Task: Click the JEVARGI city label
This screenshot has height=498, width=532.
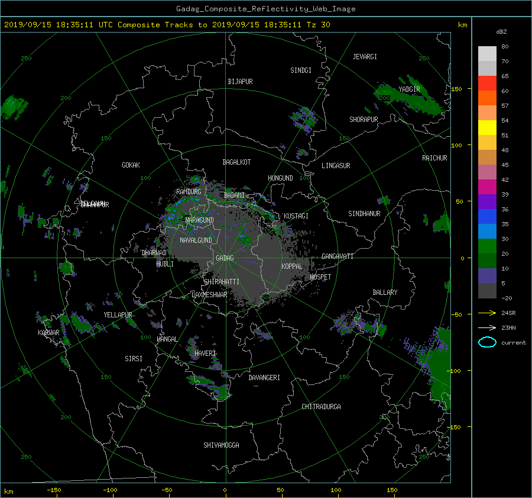Action: (365, 57)
